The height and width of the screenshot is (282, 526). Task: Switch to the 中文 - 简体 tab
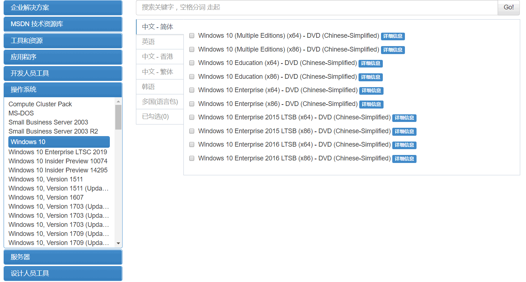coord(160,27)
